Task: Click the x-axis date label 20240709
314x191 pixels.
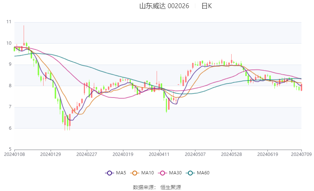Action: 301,154
